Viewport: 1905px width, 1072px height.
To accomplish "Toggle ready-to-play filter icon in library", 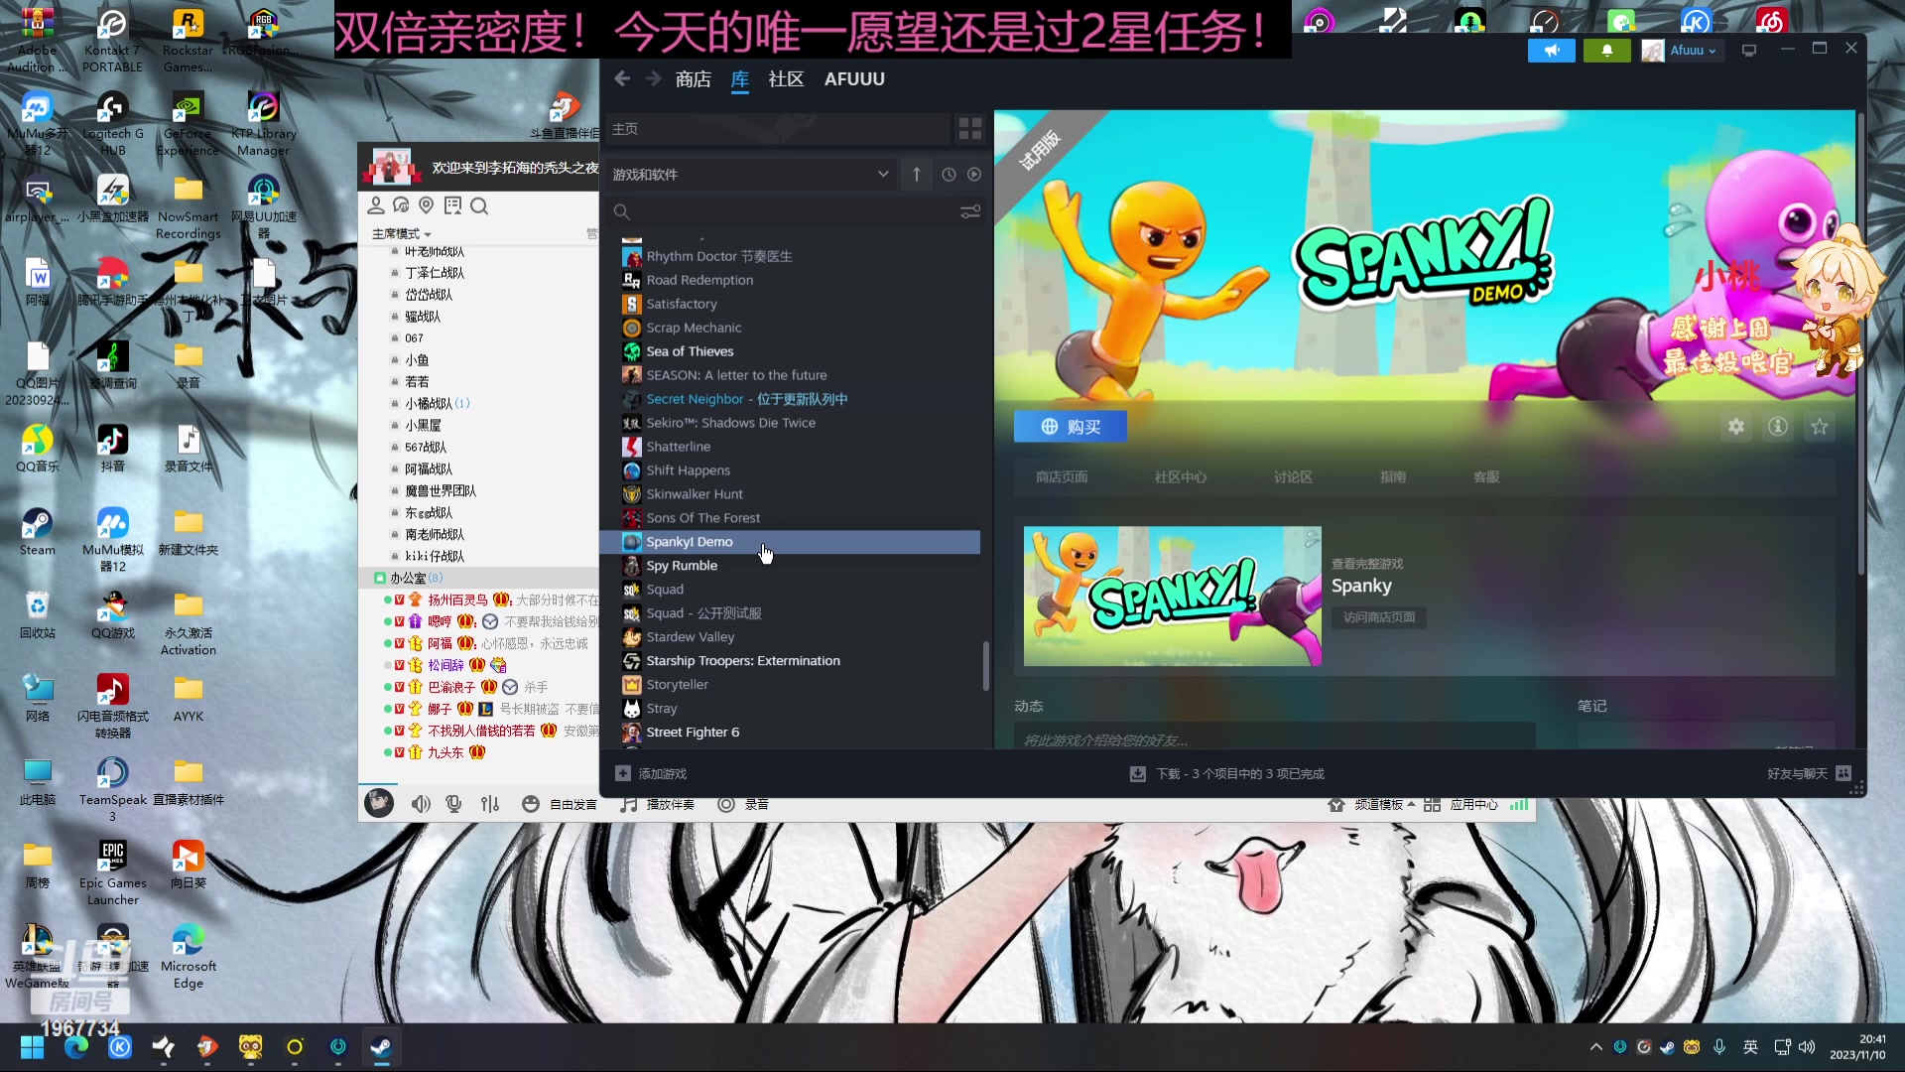I will 974,175.
